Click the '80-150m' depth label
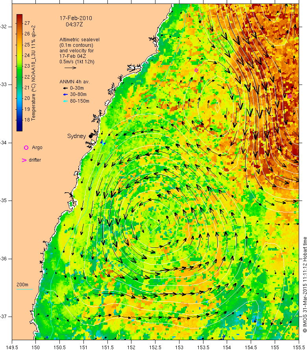Image resolution: width=307 pixels, height=350 pixels. pos(80,101)
